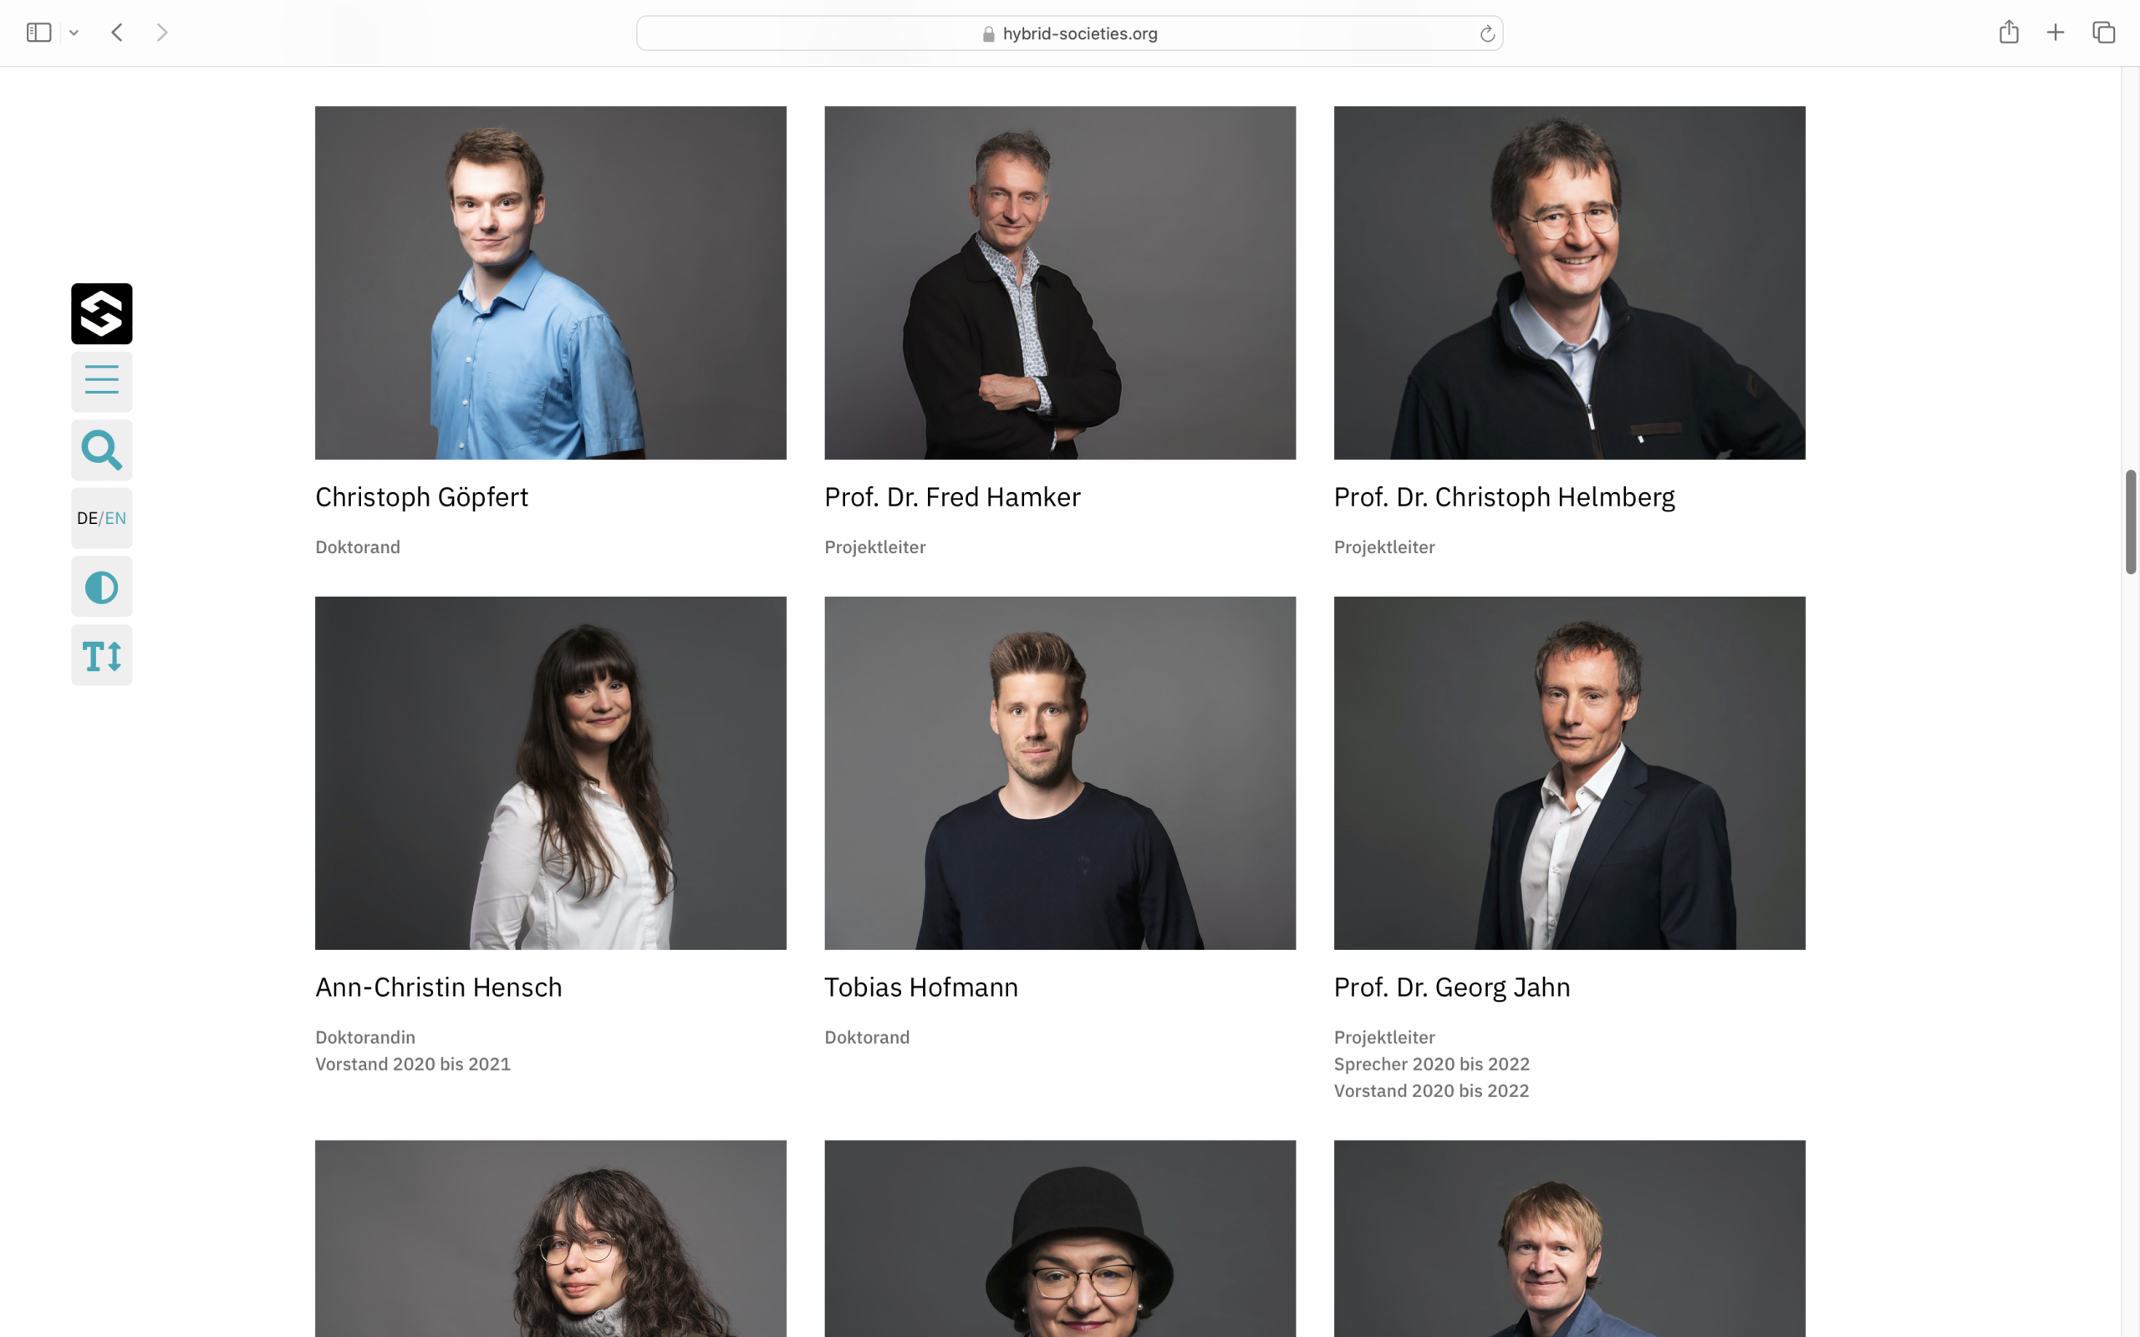Image resolution: width=2140 pixels, height=1337 pixels.
Task: Toggle high contrast mode icon
Action: tap(102, 587)
